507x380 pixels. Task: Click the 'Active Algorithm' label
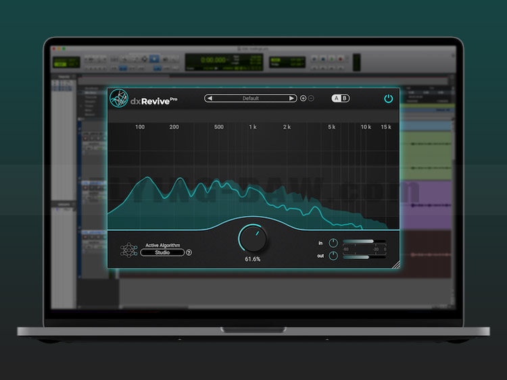[163, 245]
